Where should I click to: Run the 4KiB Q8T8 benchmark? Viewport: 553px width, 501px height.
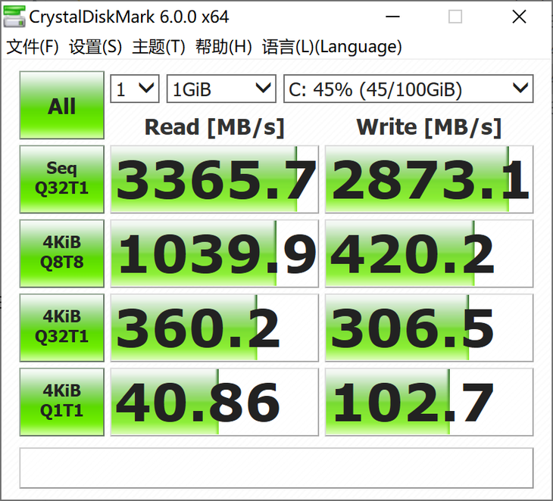(61, 254)
